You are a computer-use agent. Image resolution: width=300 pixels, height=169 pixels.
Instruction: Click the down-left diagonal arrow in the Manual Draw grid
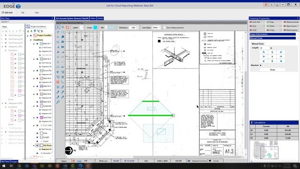click(263, 61)
